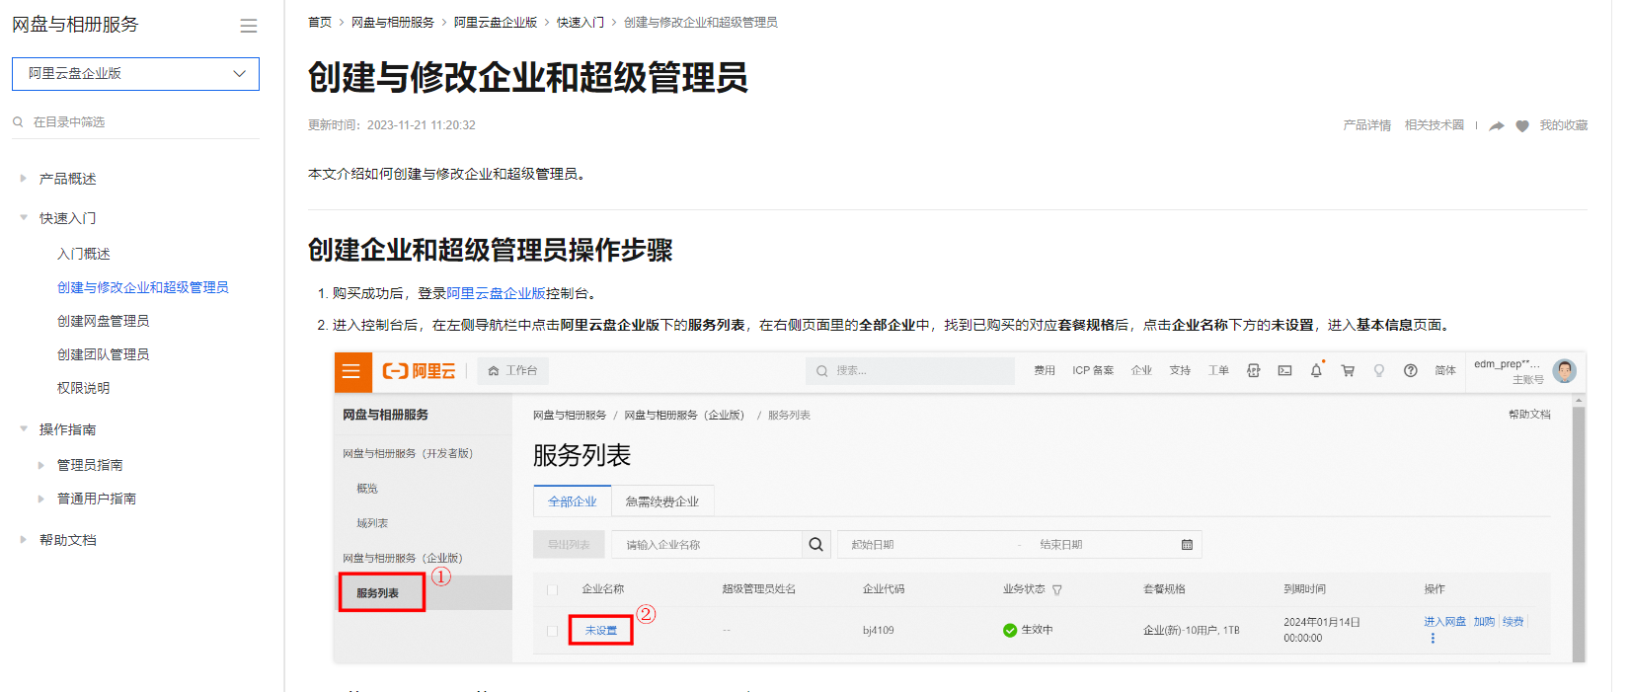Screen dimensions: 1629x692
Task: Click the console 搜索 box in the screenshot
Action: pos(910,371)
